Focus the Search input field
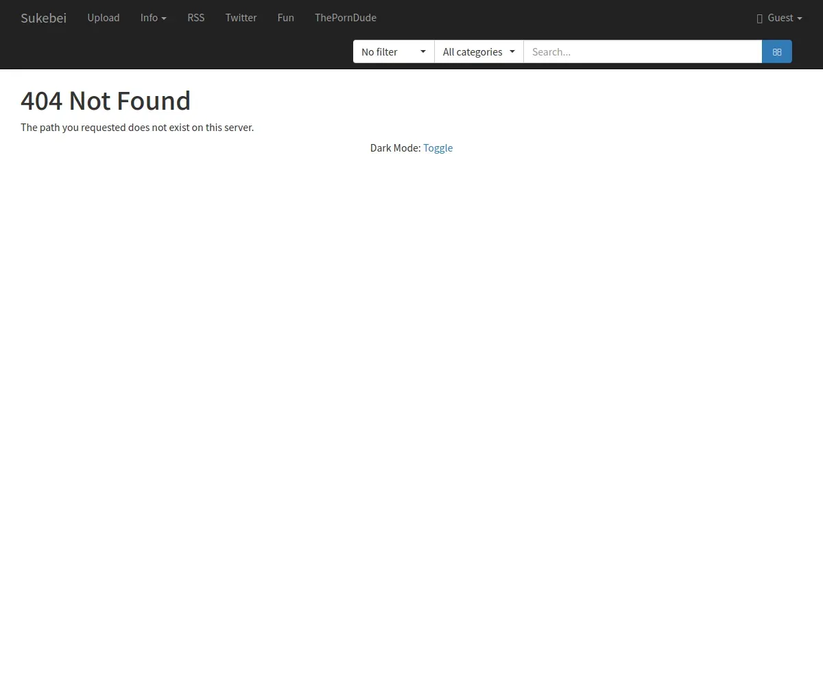The height and width of the screenshot is (686, 823). 643,51
